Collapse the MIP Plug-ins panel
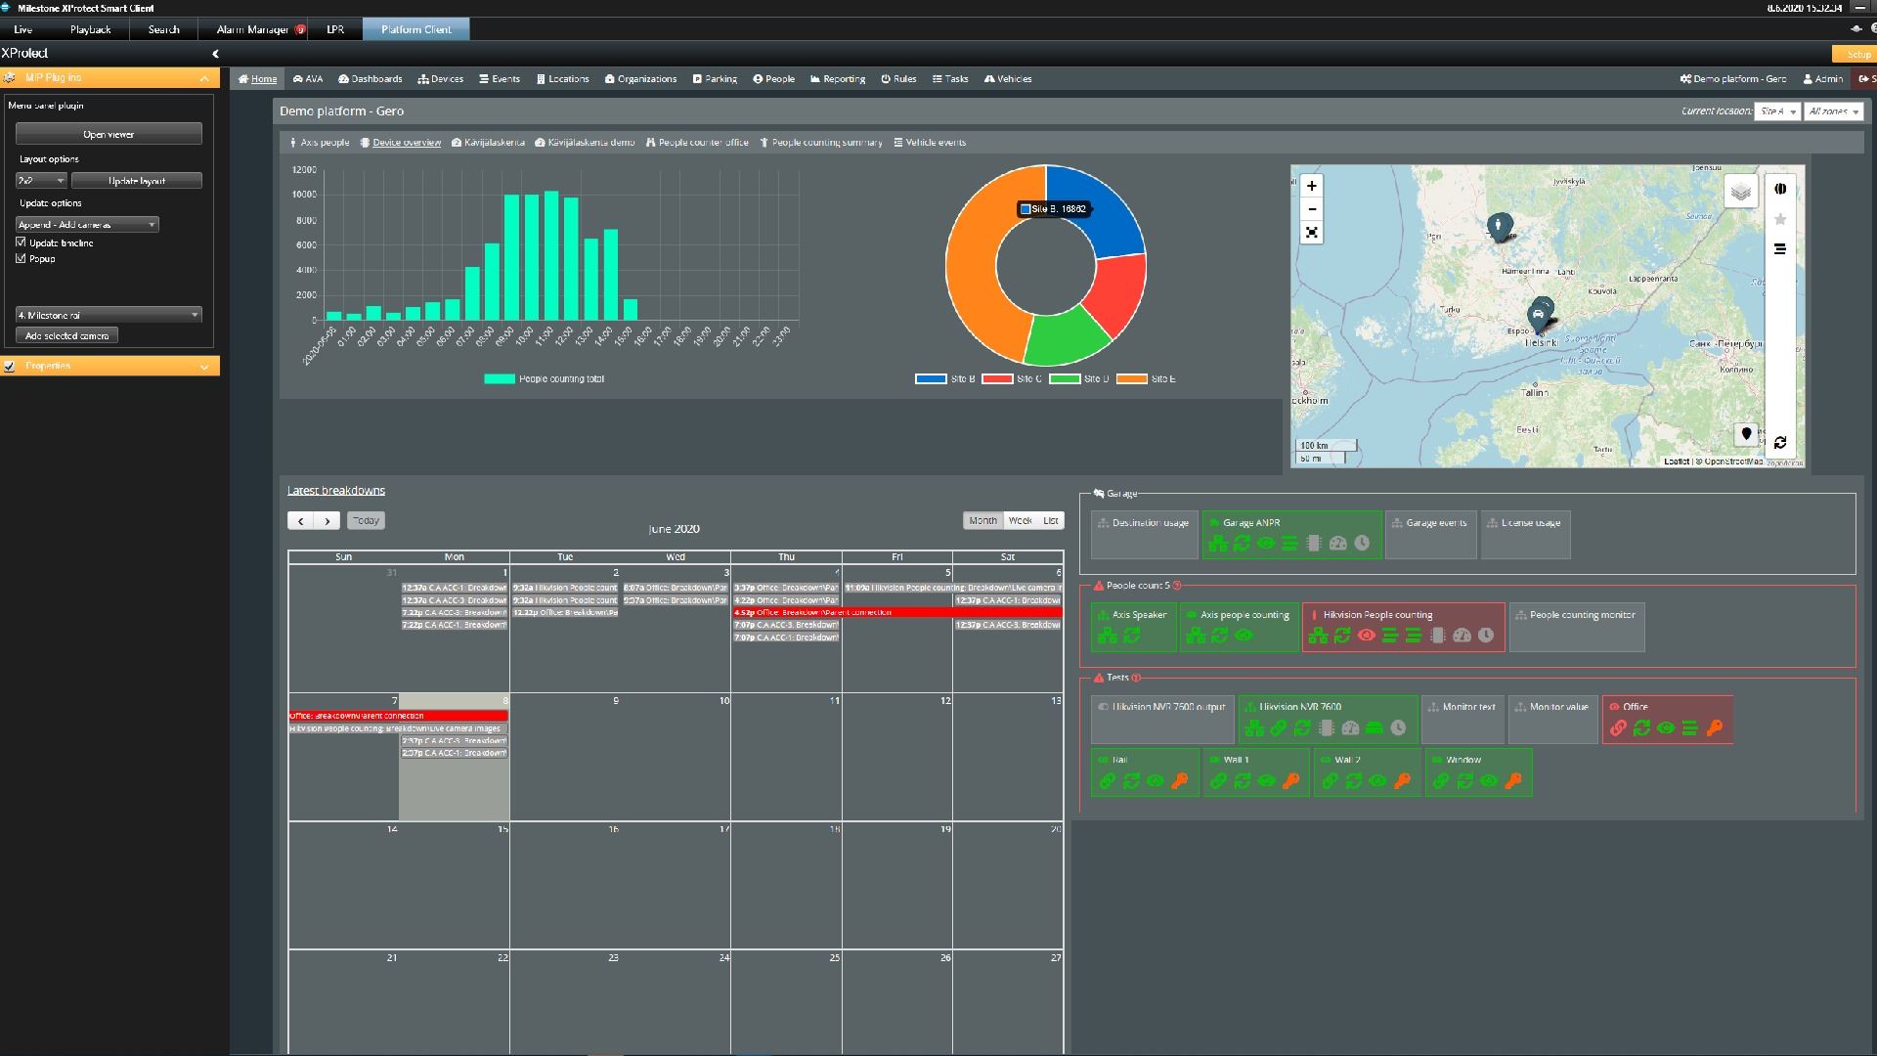The width and height of the screenshot is (1877, 1056). point(203,77)
